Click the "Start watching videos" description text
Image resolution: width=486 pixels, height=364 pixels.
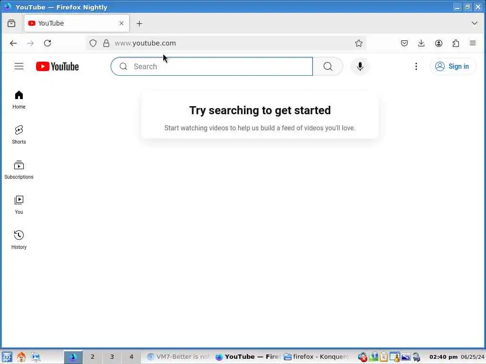pos(260,128)
